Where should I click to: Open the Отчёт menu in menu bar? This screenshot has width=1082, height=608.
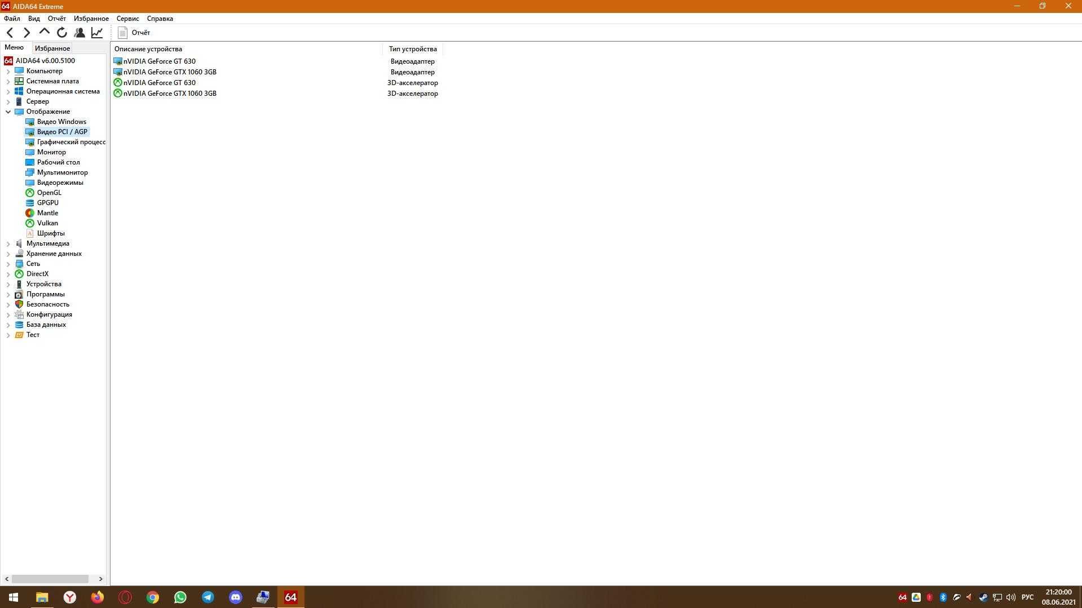(57, 19)
